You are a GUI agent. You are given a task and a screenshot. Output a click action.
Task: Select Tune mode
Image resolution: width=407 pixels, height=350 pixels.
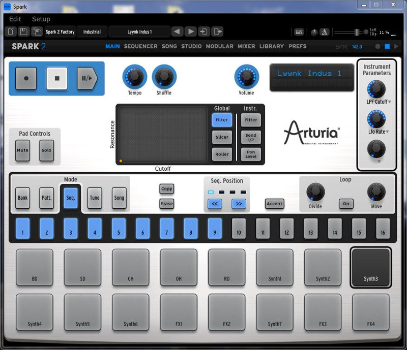pyautogui.click(x=95, y=198)
